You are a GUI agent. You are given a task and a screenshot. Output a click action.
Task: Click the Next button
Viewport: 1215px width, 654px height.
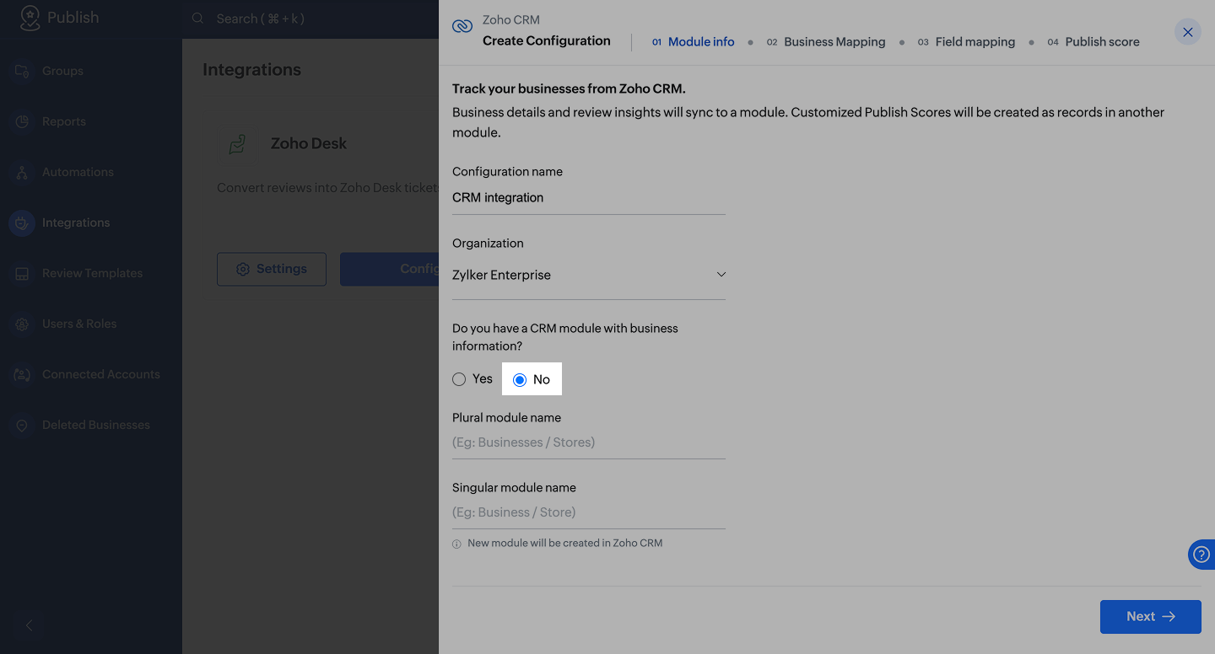pos(1151,617)
